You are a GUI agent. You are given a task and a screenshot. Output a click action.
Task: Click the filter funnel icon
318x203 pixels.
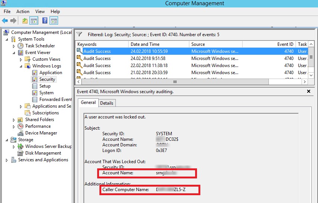[79, 34]
